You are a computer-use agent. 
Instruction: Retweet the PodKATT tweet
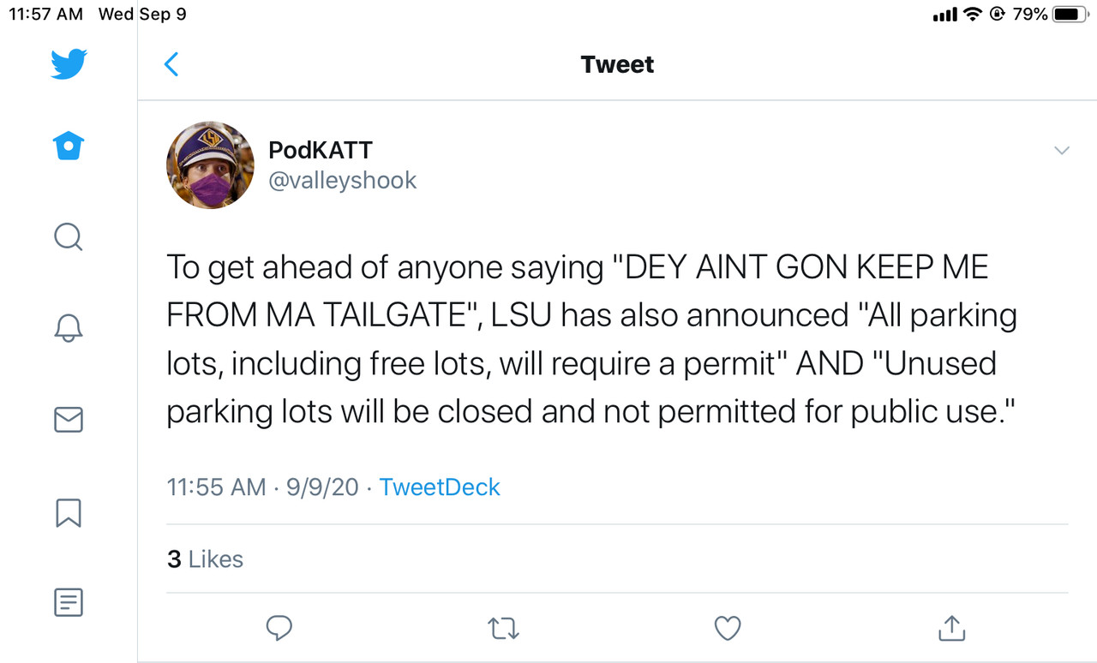(503, 630)
